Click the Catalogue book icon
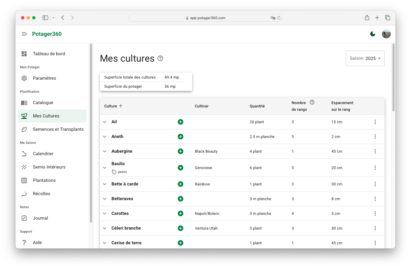 (x=24, y=102)
